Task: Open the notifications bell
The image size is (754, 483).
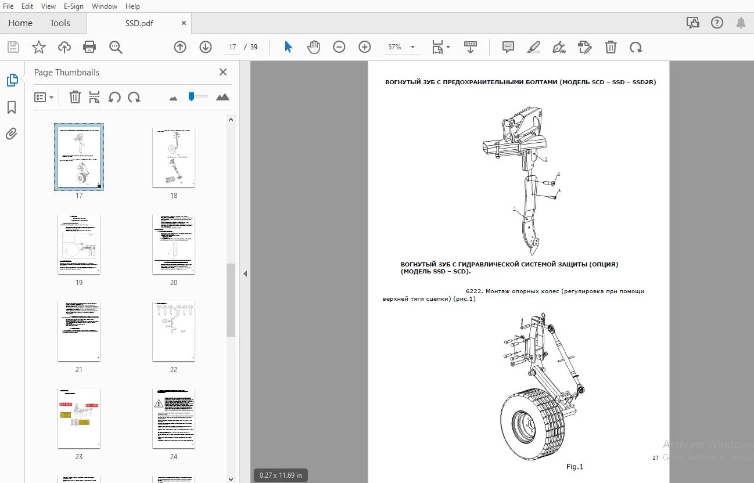Action: tap(741, 23)
